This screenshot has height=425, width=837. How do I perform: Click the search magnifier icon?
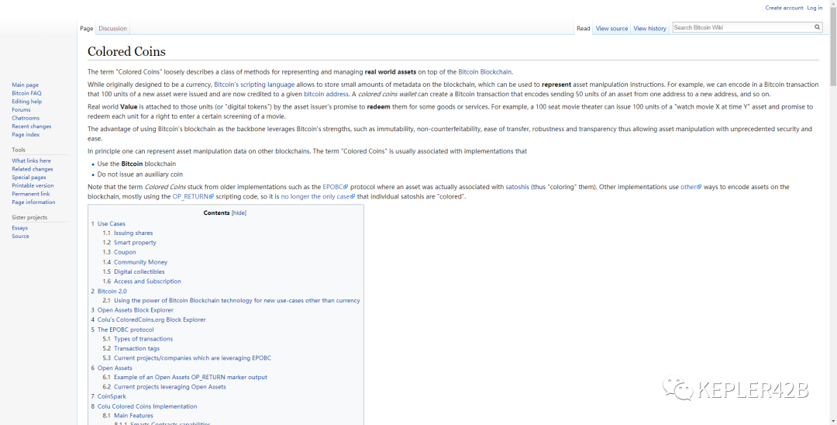click(x=817, y=27)
